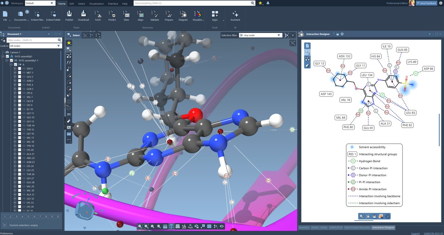Click number 5 selection group button

click(28, 216)
